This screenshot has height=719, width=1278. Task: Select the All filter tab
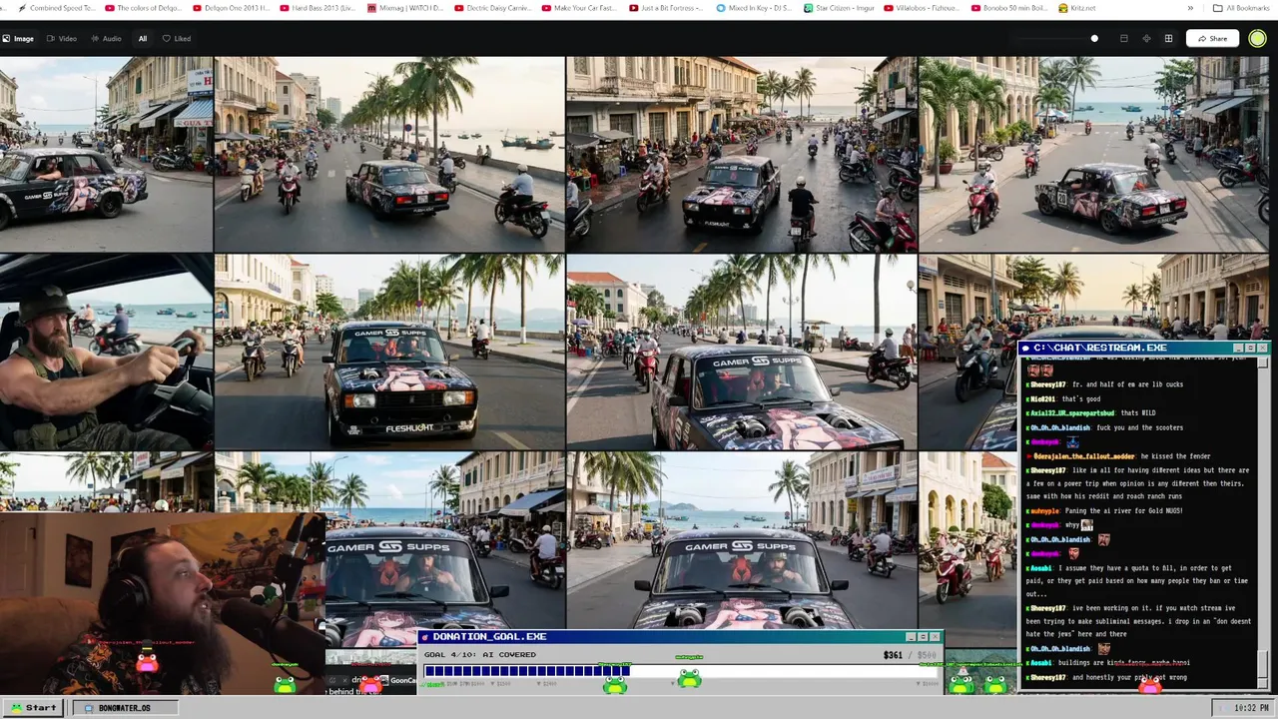[x=143, y=39]
